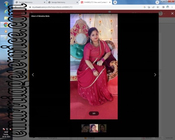This screenshot has height=140, width=175.
Task: Open the Chrome three-dot menu
Action: coord(172,7)
